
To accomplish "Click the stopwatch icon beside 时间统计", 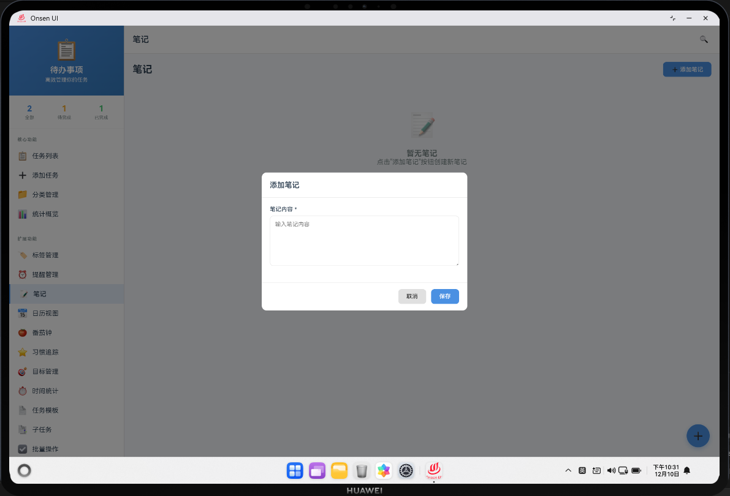I will [22, 391].
